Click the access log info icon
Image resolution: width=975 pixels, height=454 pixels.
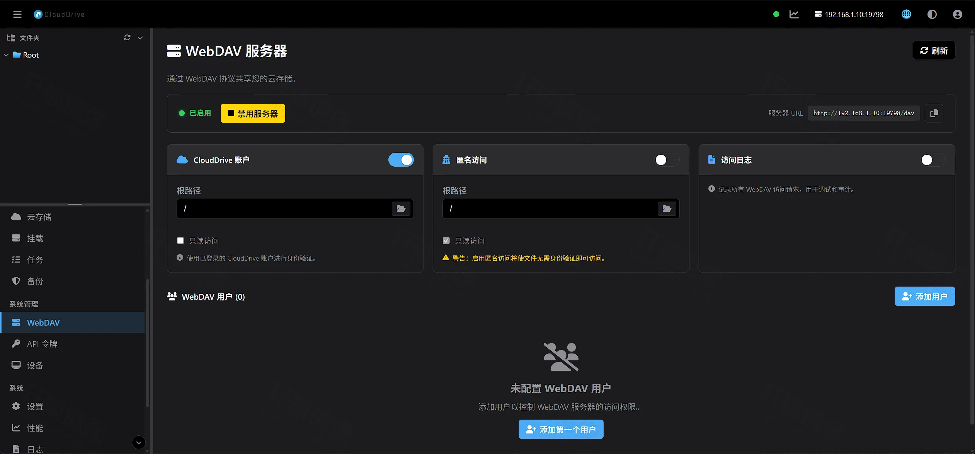(711, 189)
